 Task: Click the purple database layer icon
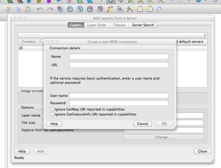tap(49, 1)
